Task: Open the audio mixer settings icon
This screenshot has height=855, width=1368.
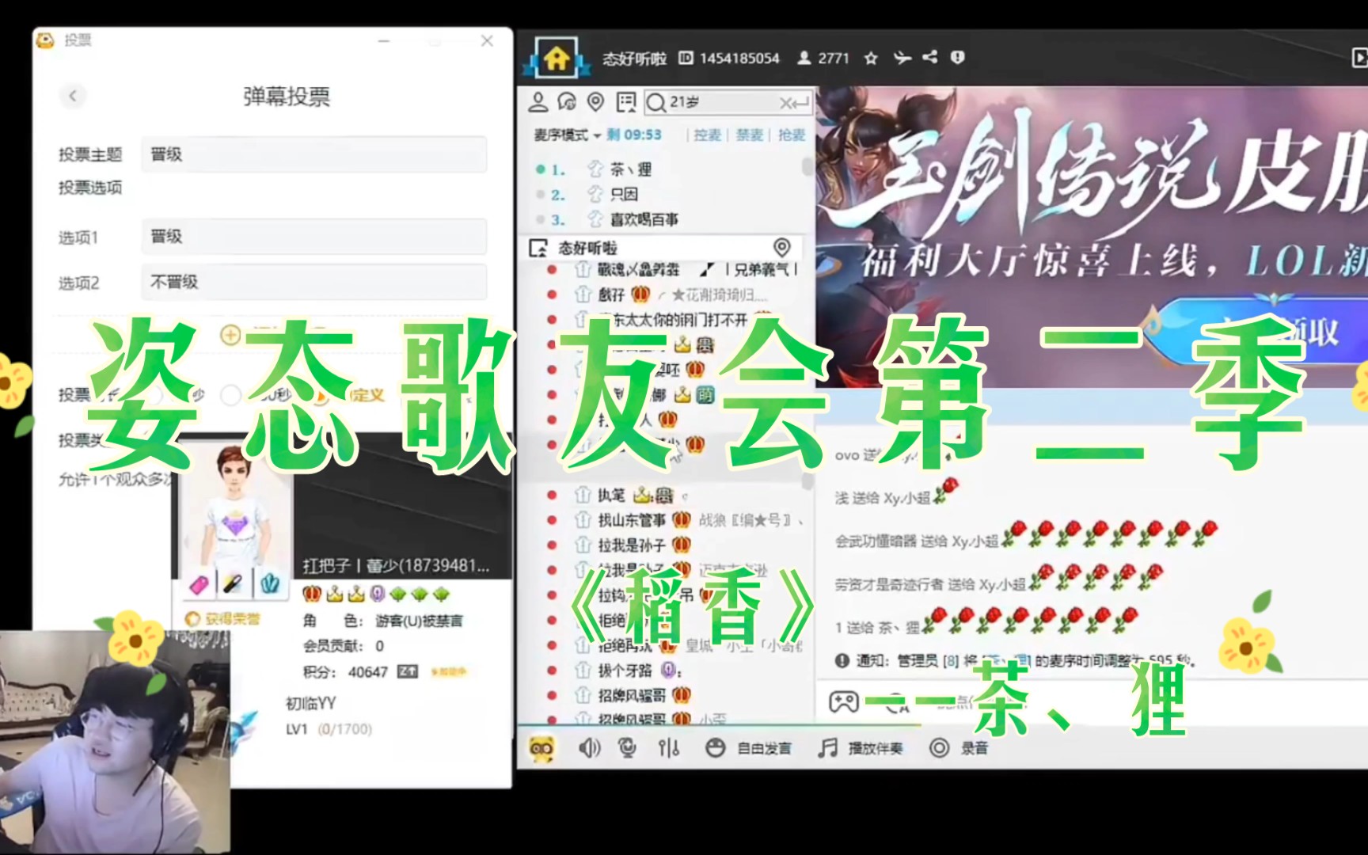Action: [669, 748]
